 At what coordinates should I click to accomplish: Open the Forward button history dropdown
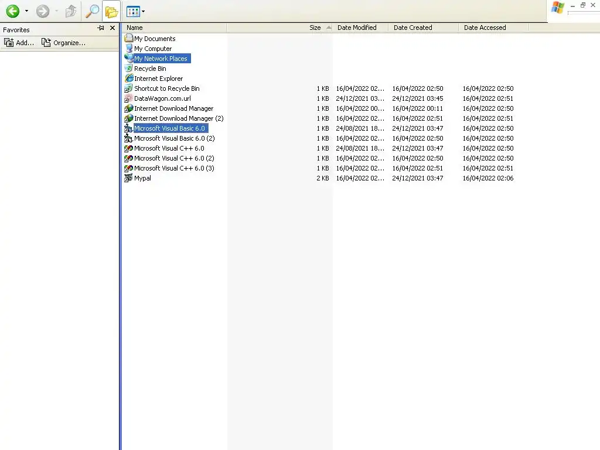coord(57,11)
